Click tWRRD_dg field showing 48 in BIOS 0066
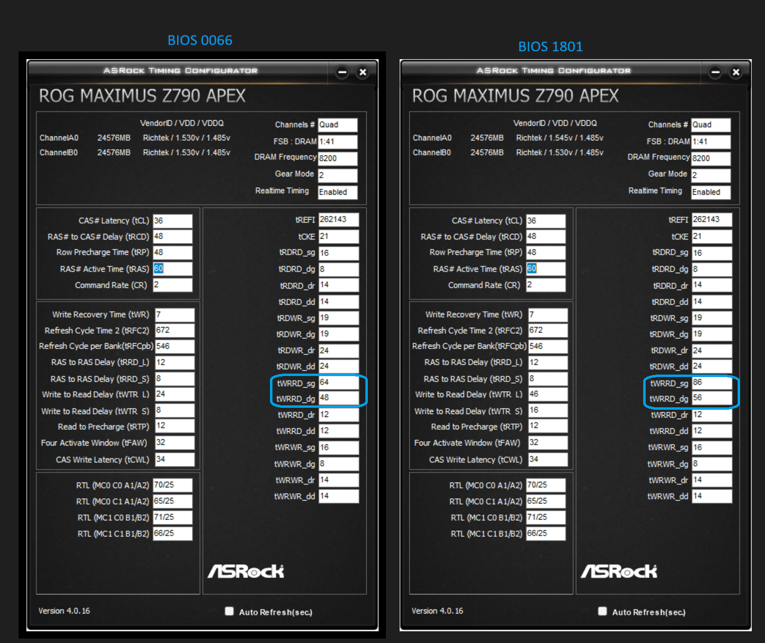Image resolution: width=765 pixels, height=643 pixels. click(x=338, y=398)
